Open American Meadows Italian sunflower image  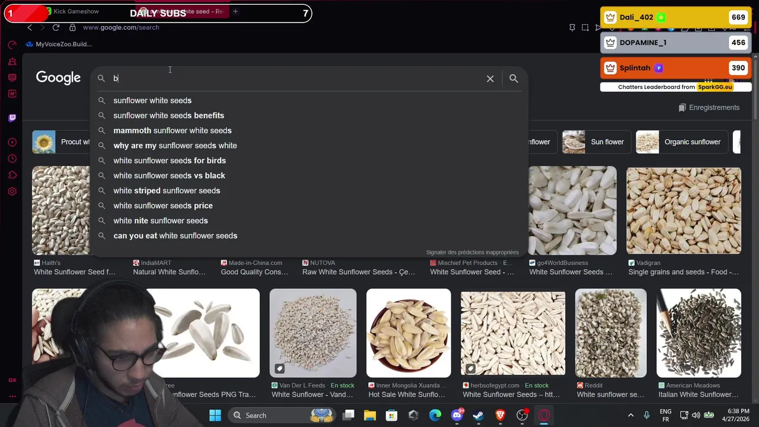click(699, 333)
